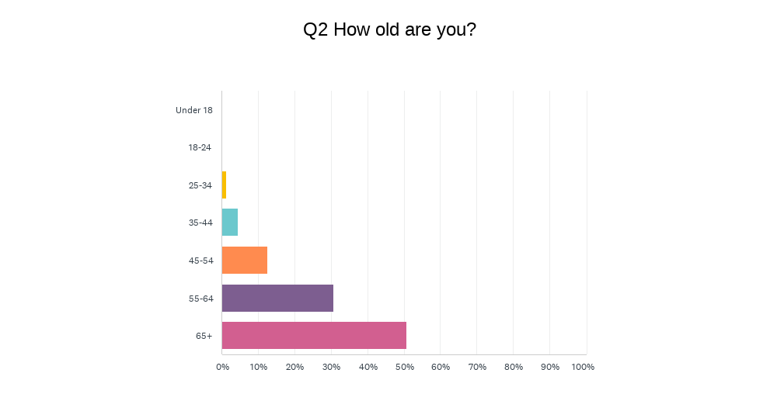This screenshot has width=777, height=411.
Task: Click the 100% axis tick label
Action: click(x=583, y=367)
